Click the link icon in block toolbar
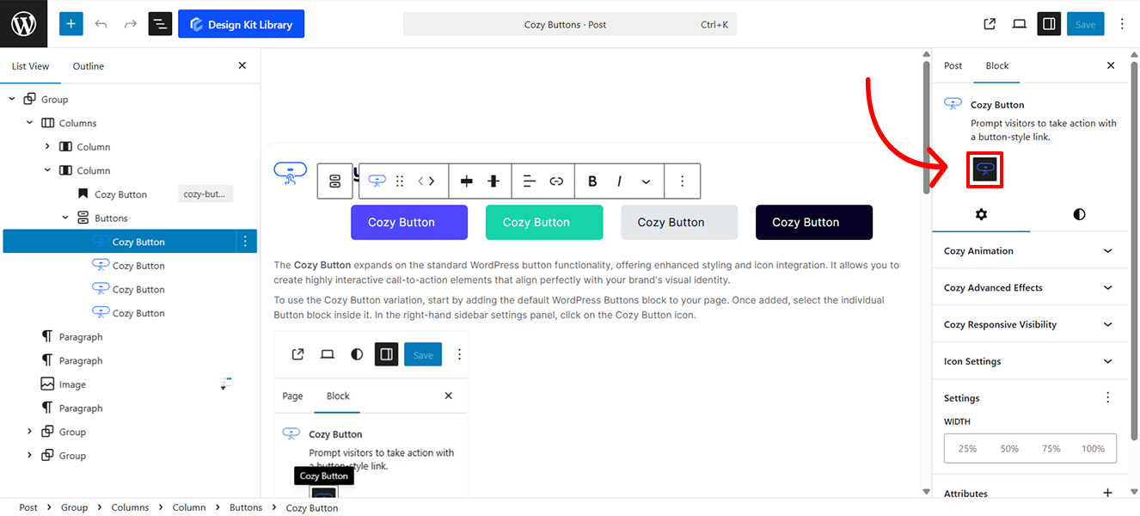The image size is (1140, 516). (x=556, y=181)
